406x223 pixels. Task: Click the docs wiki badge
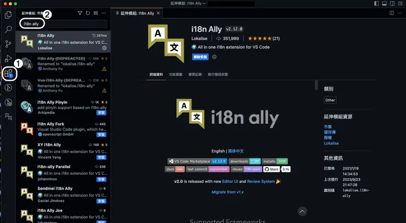coord(174,169)
